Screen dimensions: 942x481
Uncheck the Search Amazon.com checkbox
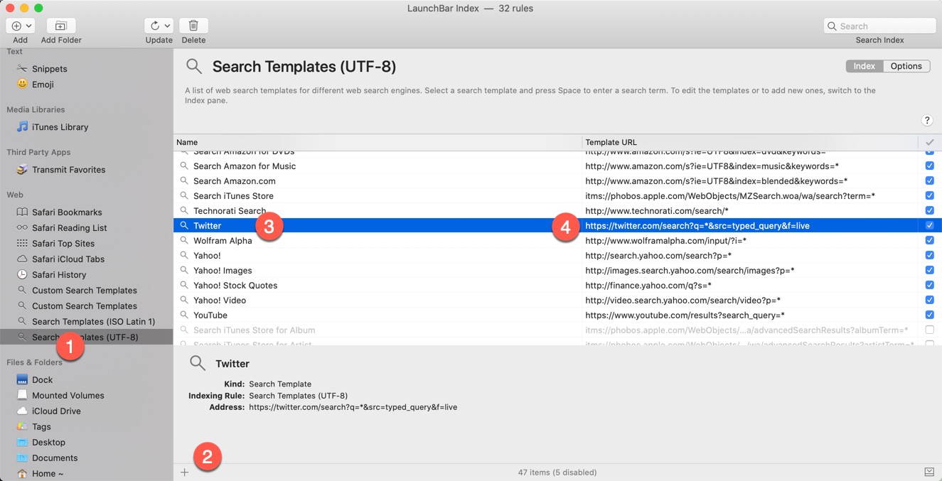(929, 180)
